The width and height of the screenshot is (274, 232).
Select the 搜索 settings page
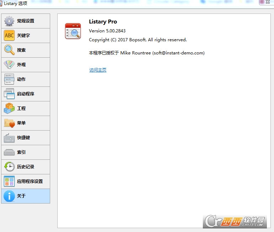click(26, 50)
